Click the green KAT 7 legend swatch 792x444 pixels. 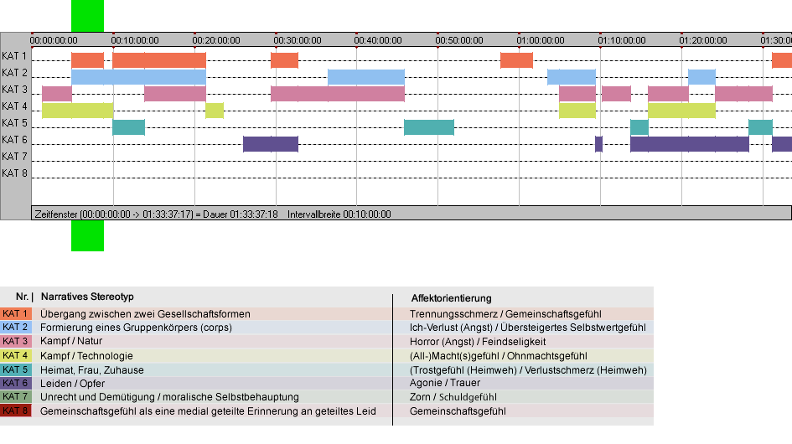16,396
